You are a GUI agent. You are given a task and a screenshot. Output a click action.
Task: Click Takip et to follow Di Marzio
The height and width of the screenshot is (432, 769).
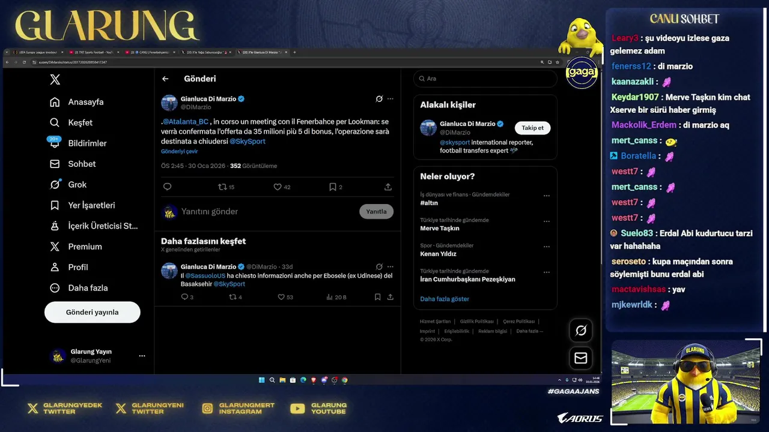[532, 128]
